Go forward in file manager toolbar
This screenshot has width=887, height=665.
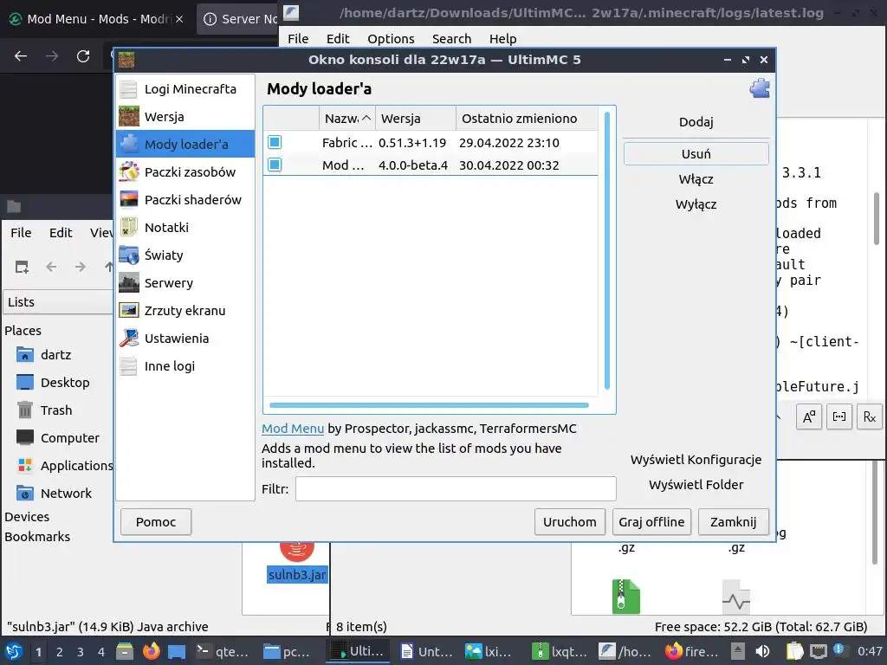pos(81,267)
